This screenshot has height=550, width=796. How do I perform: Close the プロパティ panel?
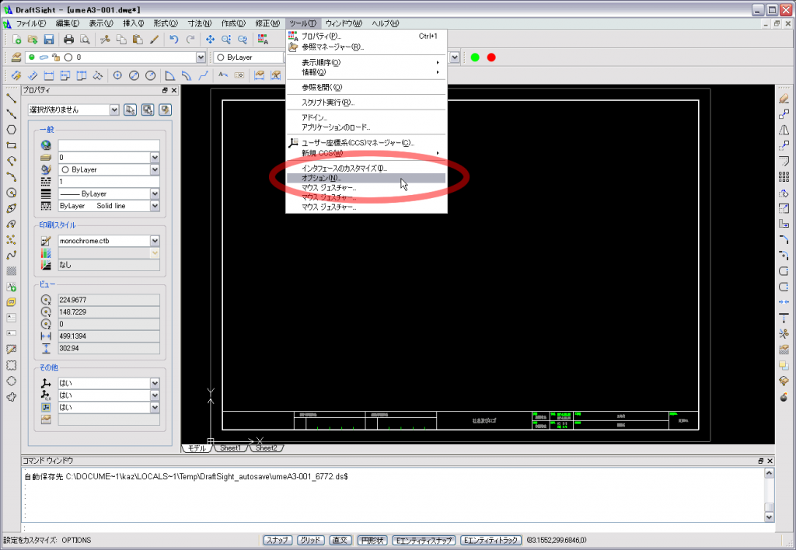point(174,90)
